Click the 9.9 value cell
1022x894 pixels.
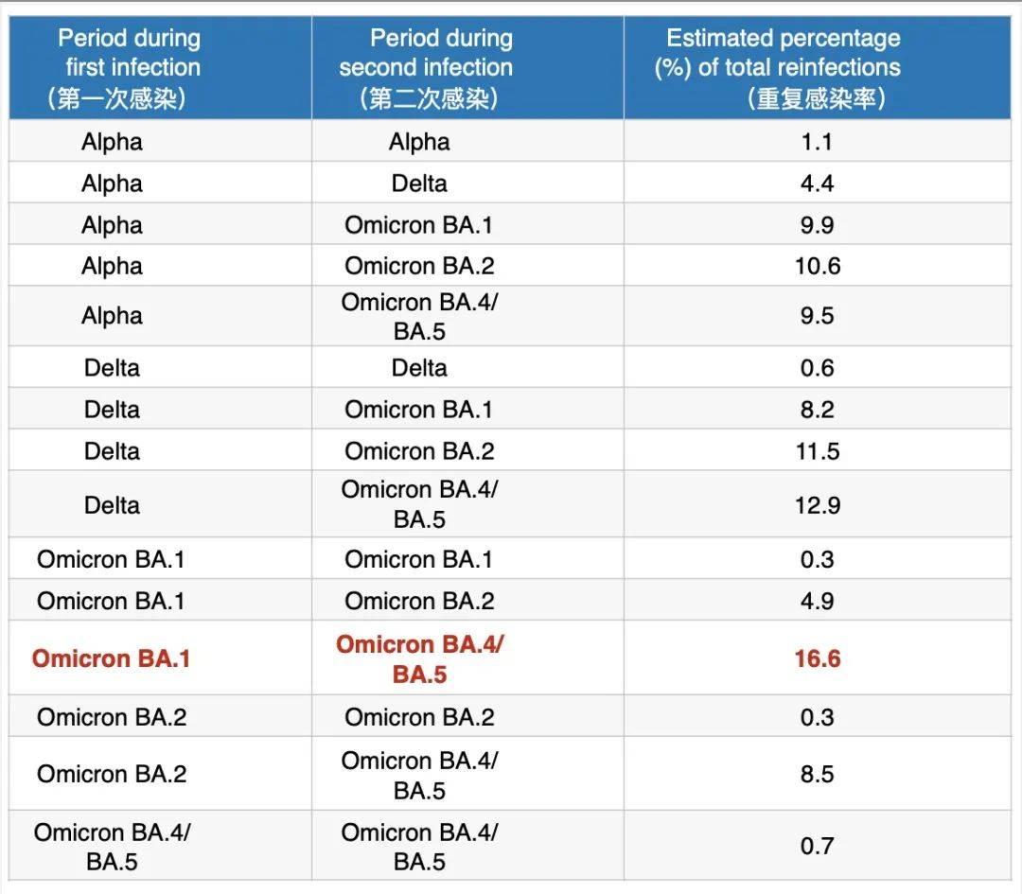[817, 225]
